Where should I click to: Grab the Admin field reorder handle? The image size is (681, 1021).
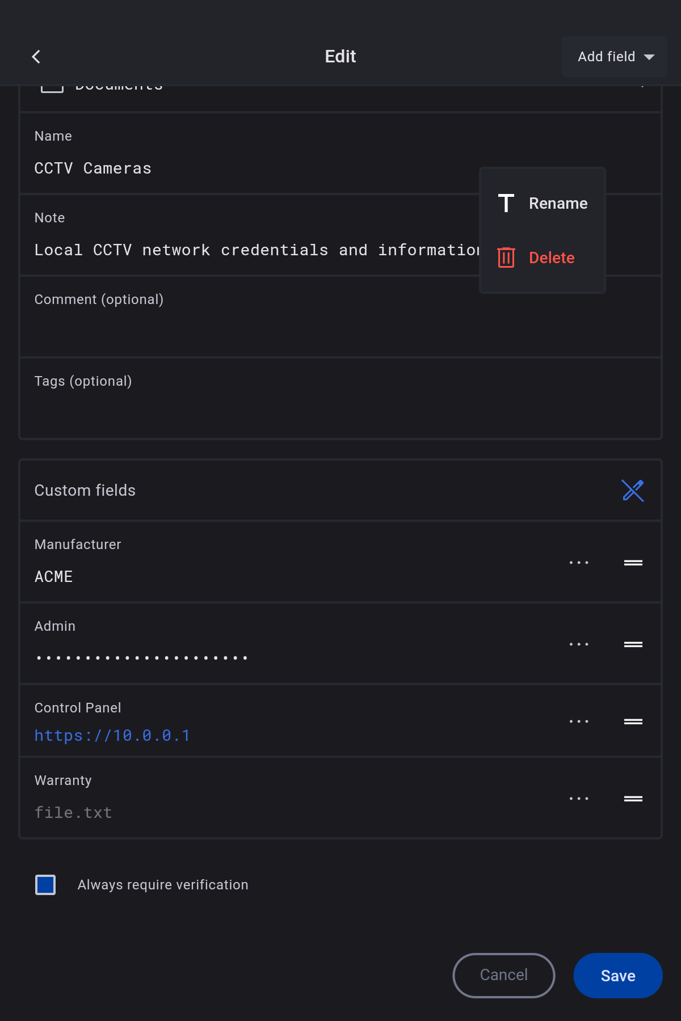[633, 644]
